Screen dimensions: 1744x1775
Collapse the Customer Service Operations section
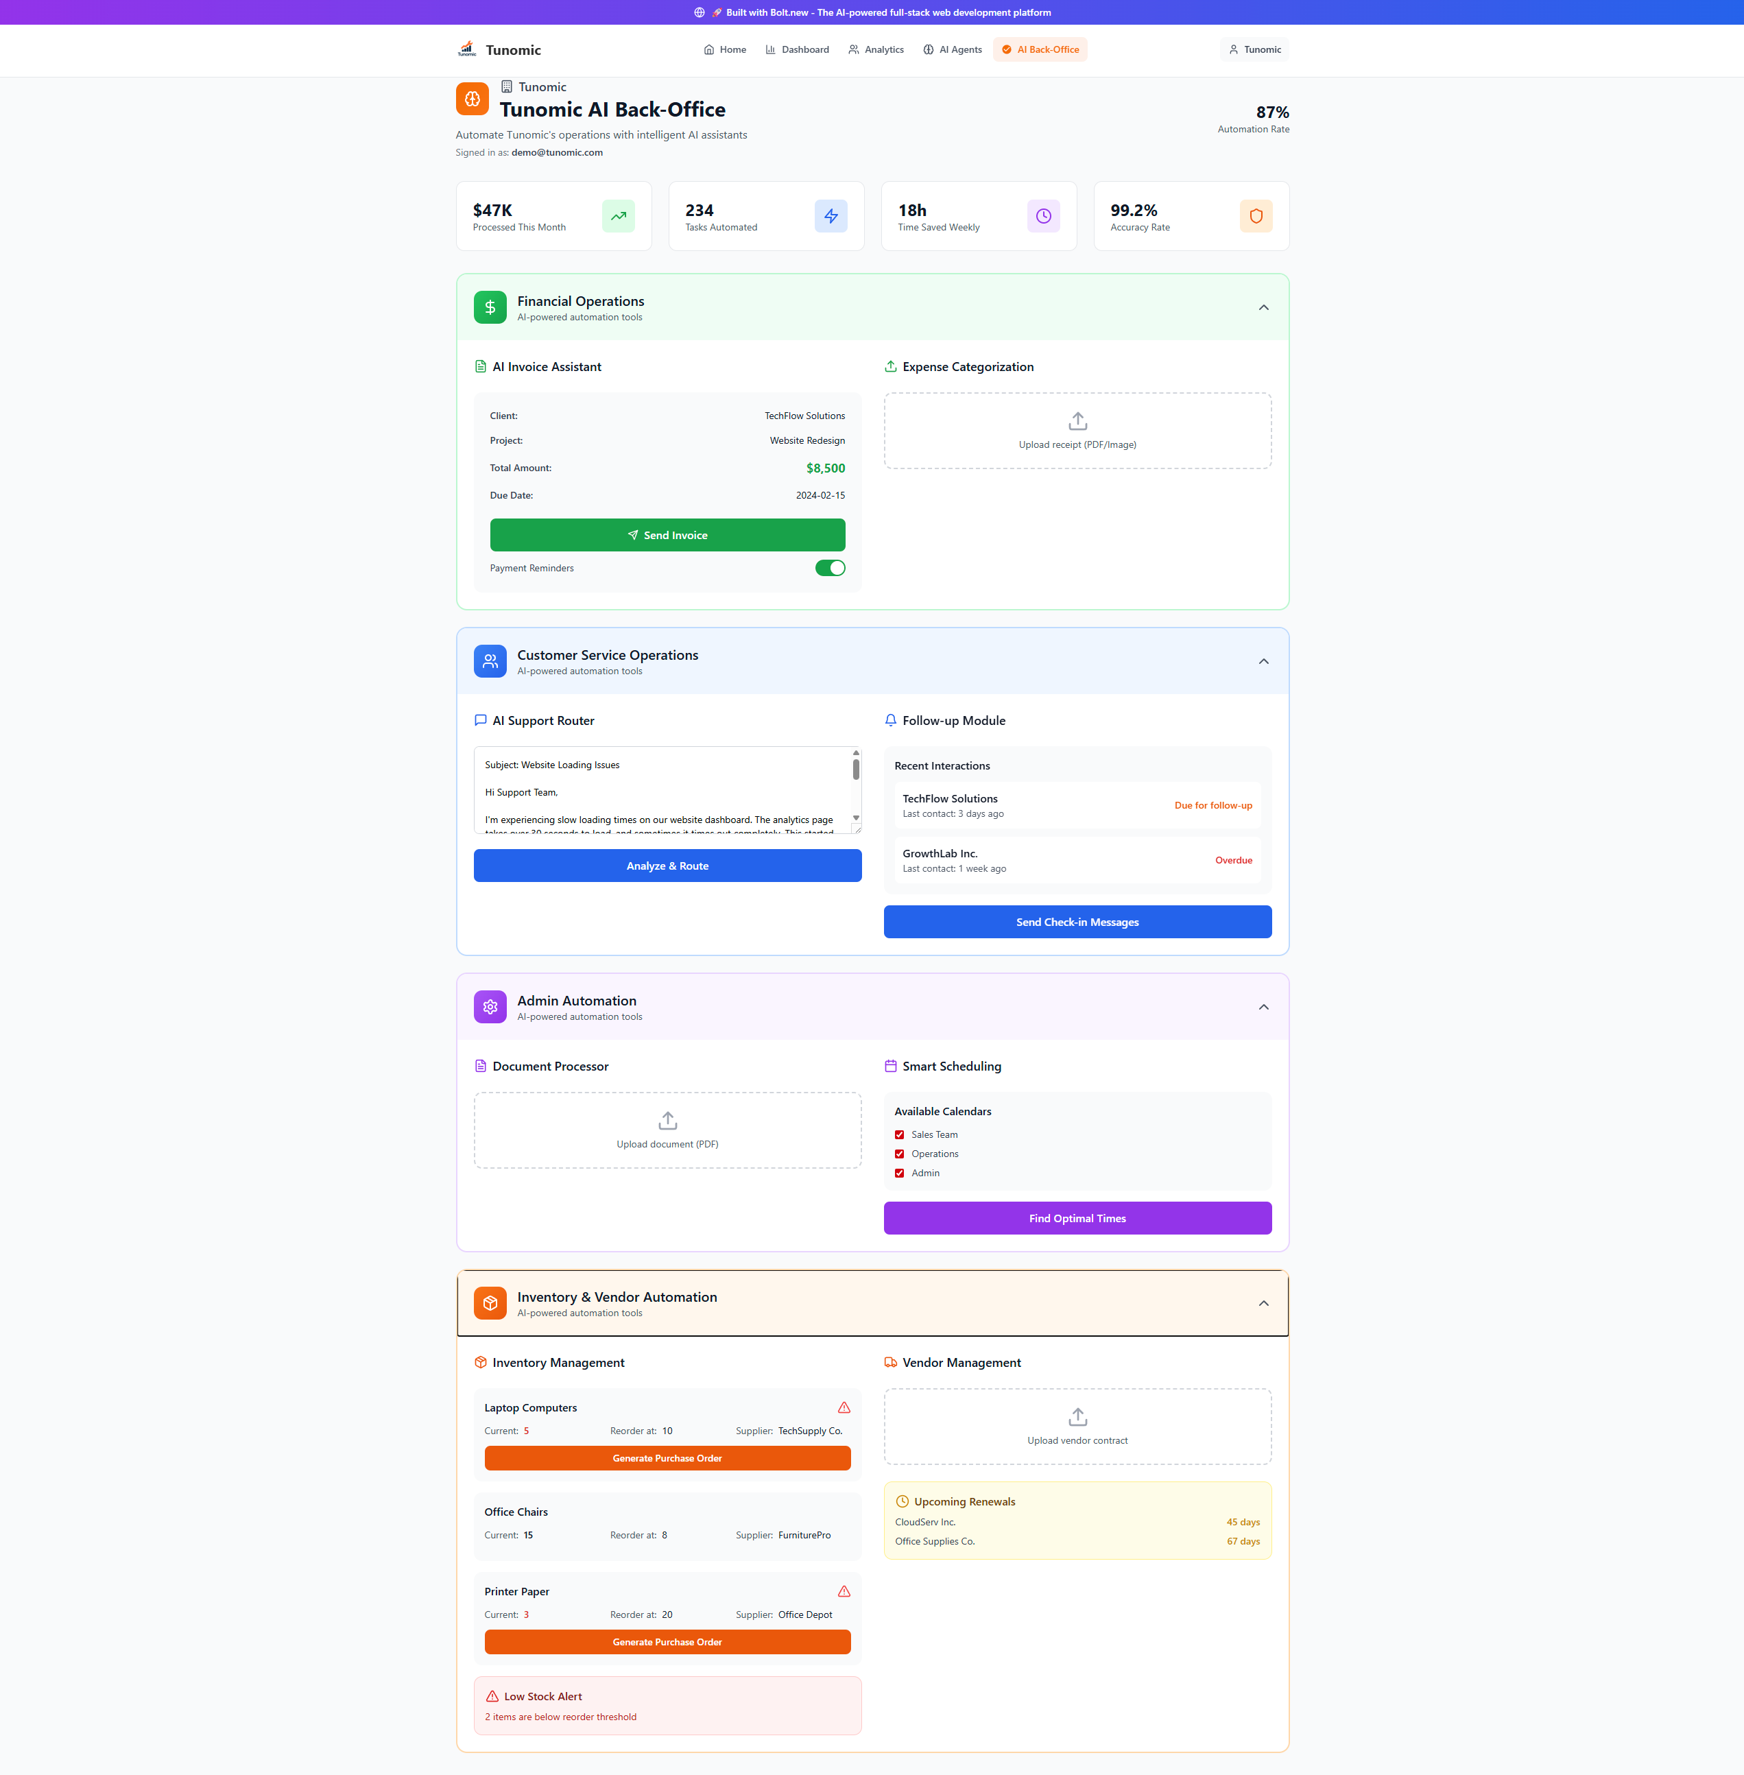tap(1263, 661)
